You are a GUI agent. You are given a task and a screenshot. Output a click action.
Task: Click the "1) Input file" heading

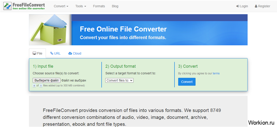[x=43, y=66]
